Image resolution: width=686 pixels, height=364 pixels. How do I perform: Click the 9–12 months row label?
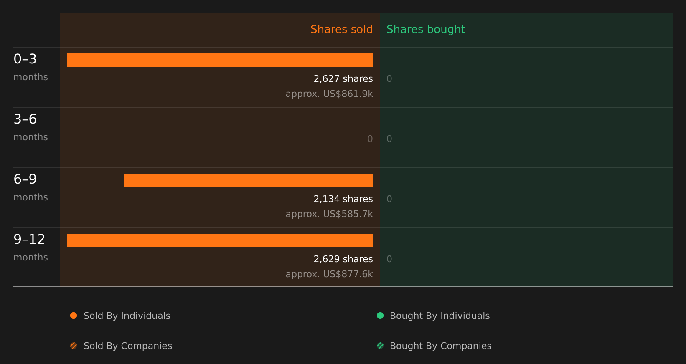(30, 248)
